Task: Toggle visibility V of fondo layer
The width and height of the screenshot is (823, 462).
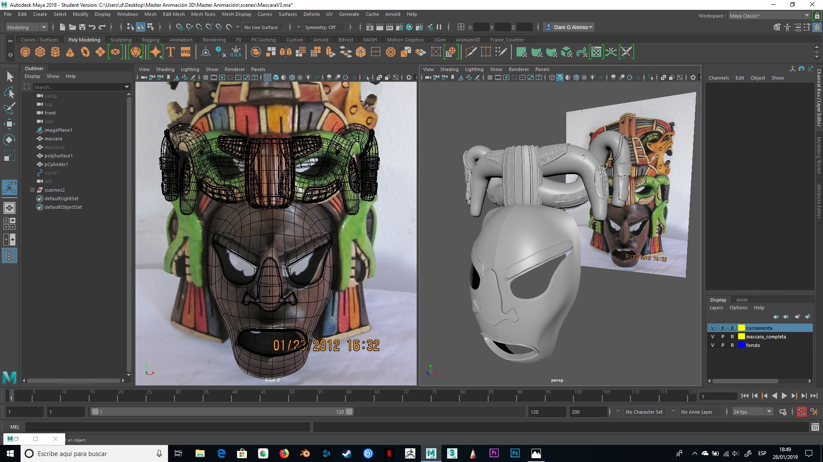Action: (x=713, y=345)
